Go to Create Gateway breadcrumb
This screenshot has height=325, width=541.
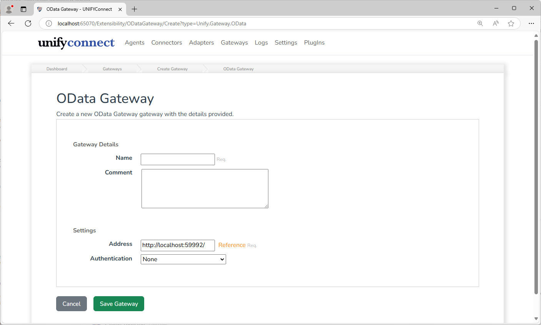pos(172,69)
